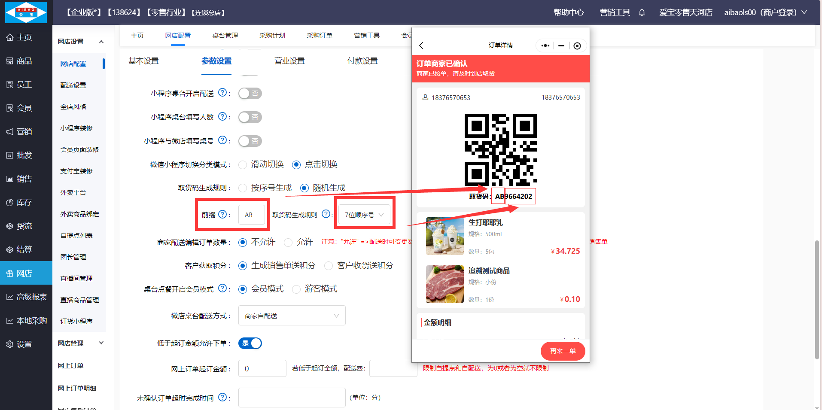Viewport: 822px width, 410px height.
Task: Open 自提点列表 submenu item
Action: click(76, 235)
